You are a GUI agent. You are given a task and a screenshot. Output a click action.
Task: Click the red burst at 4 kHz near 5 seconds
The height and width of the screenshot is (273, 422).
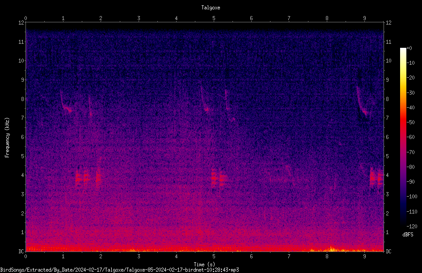[219, 179]
